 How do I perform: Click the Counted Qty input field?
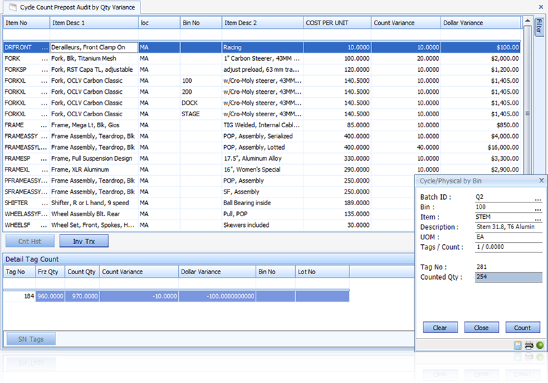pos(508,278)
